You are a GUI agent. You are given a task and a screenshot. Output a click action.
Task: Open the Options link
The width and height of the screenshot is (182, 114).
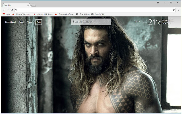(137, 21)
